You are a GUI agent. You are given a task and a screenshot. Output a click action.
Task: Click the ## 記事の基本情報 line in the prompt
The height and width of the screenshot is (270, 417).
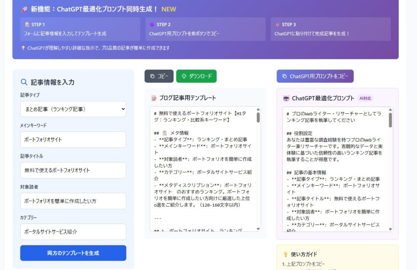click(x=306, y=173)
